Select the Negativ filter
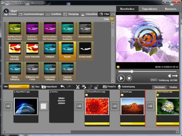Screen dimensions: 182x136 (67, 51)
